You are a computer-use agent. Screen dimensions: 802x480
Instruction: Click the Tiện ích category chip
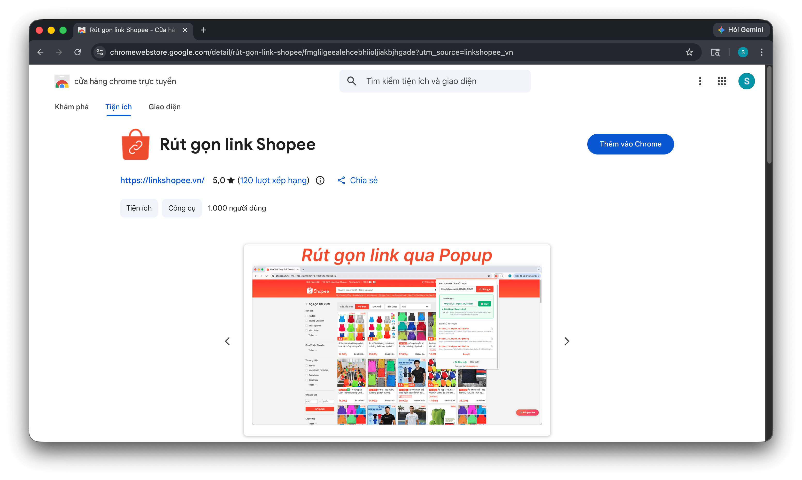(139, 208)
